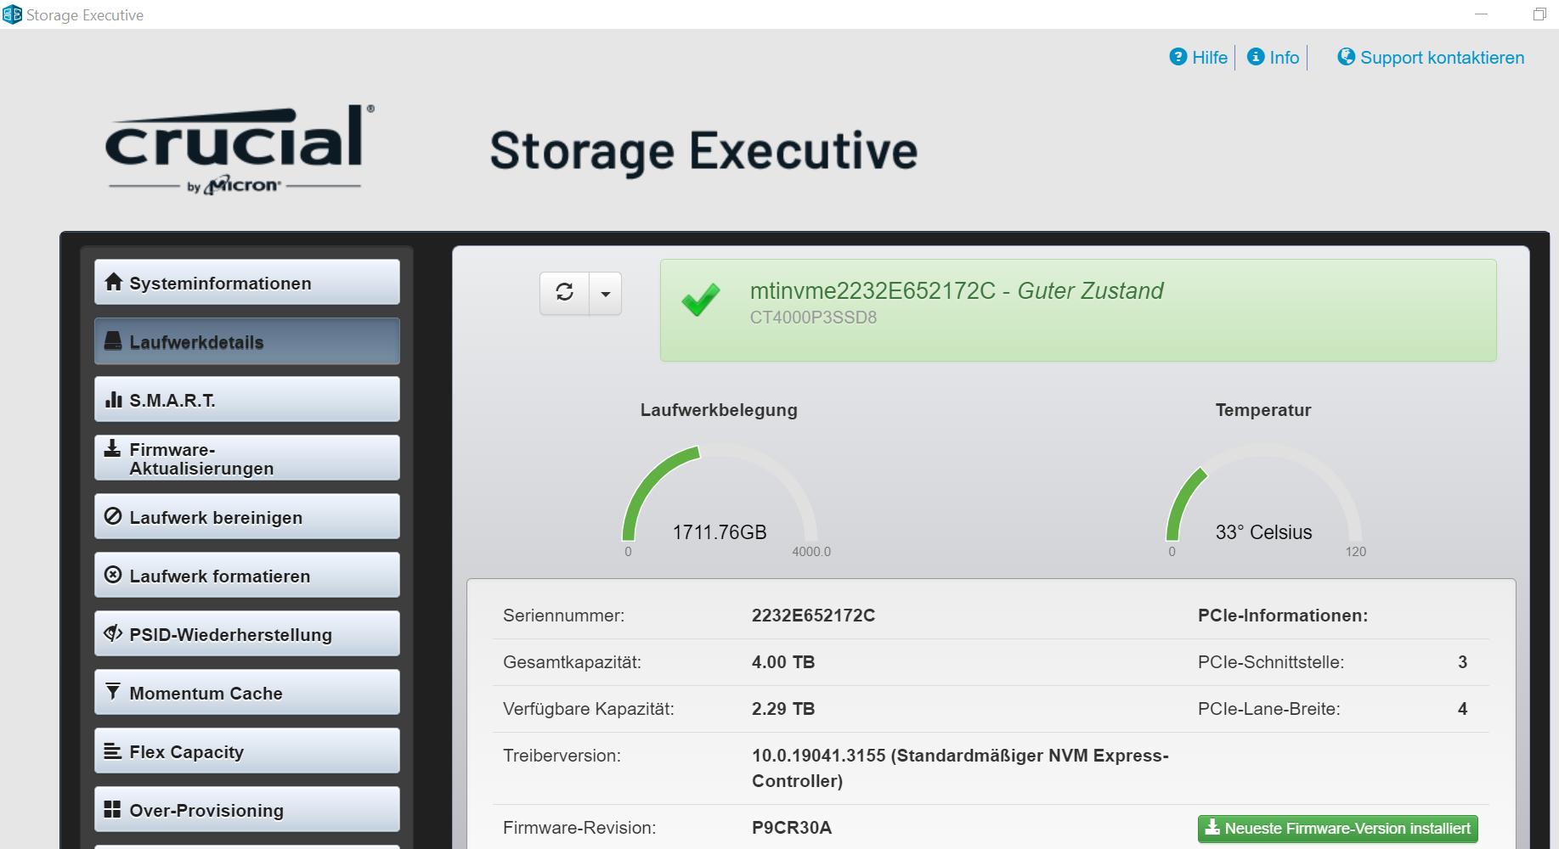Open the Systeminformationen section
The height and width of the screenshot is (849, 1559).
click(x=247, y=283)
